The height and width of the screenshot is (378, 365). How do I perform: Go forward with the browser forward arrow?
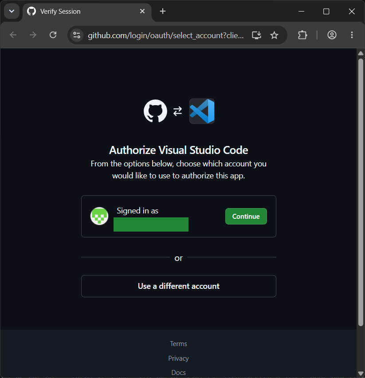[x=33, y=35]
